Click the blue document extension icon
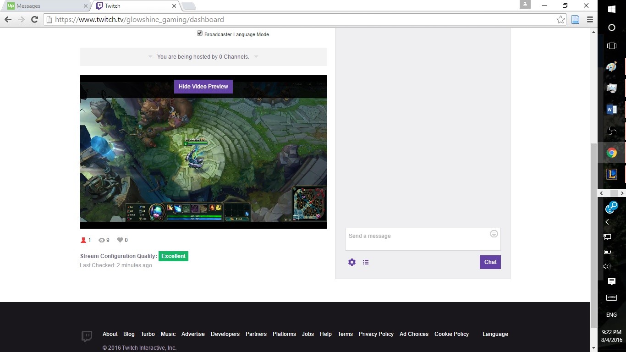Screen dimensions: 626x352 (x=575, y=19)
